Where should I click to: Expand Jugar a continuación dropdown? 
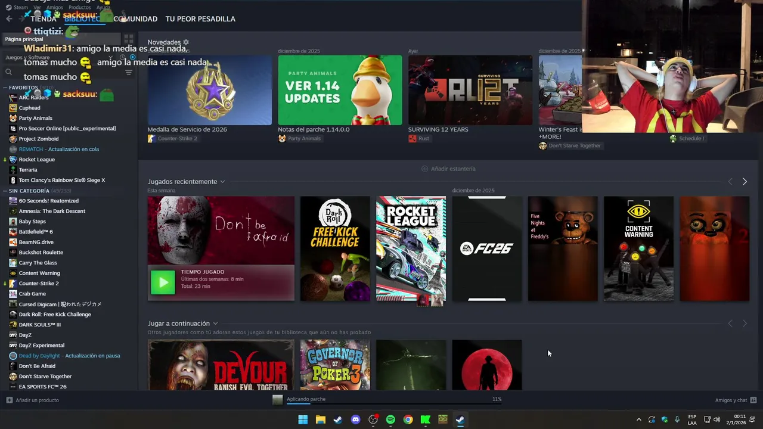click(215, 324)
